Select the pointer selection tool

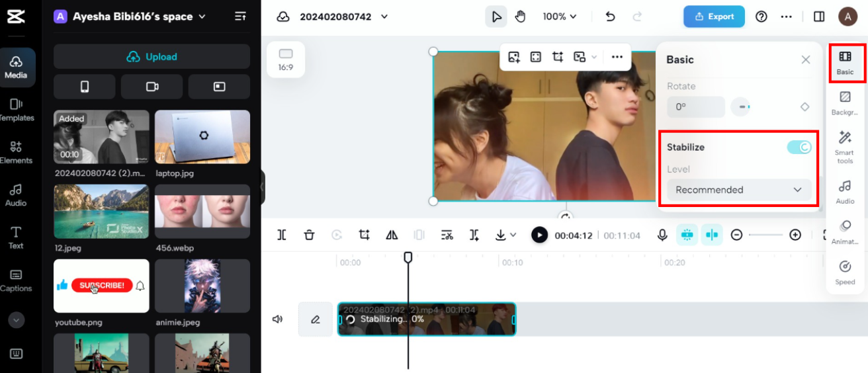pos(496,17)
